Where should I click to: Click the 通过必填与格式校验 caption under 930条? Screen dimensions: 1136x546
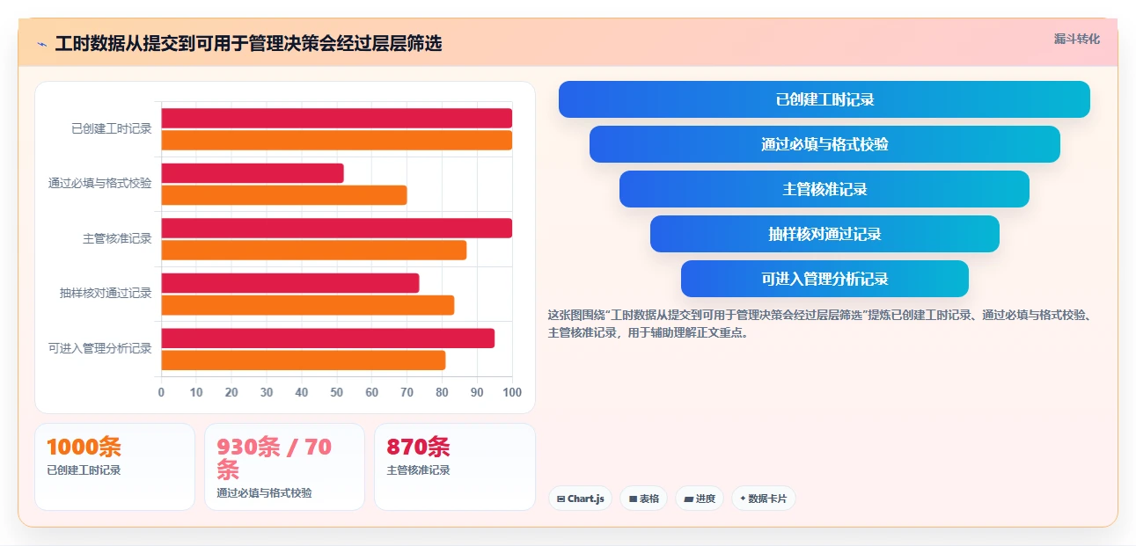265,493
